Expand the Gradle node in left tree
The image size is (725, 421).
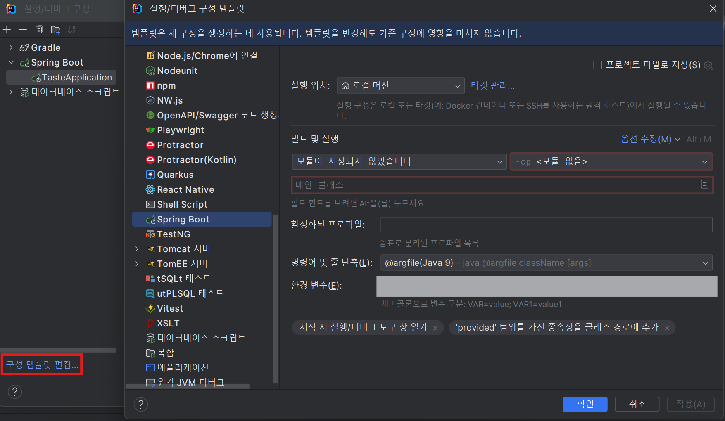tap(11, 47)
